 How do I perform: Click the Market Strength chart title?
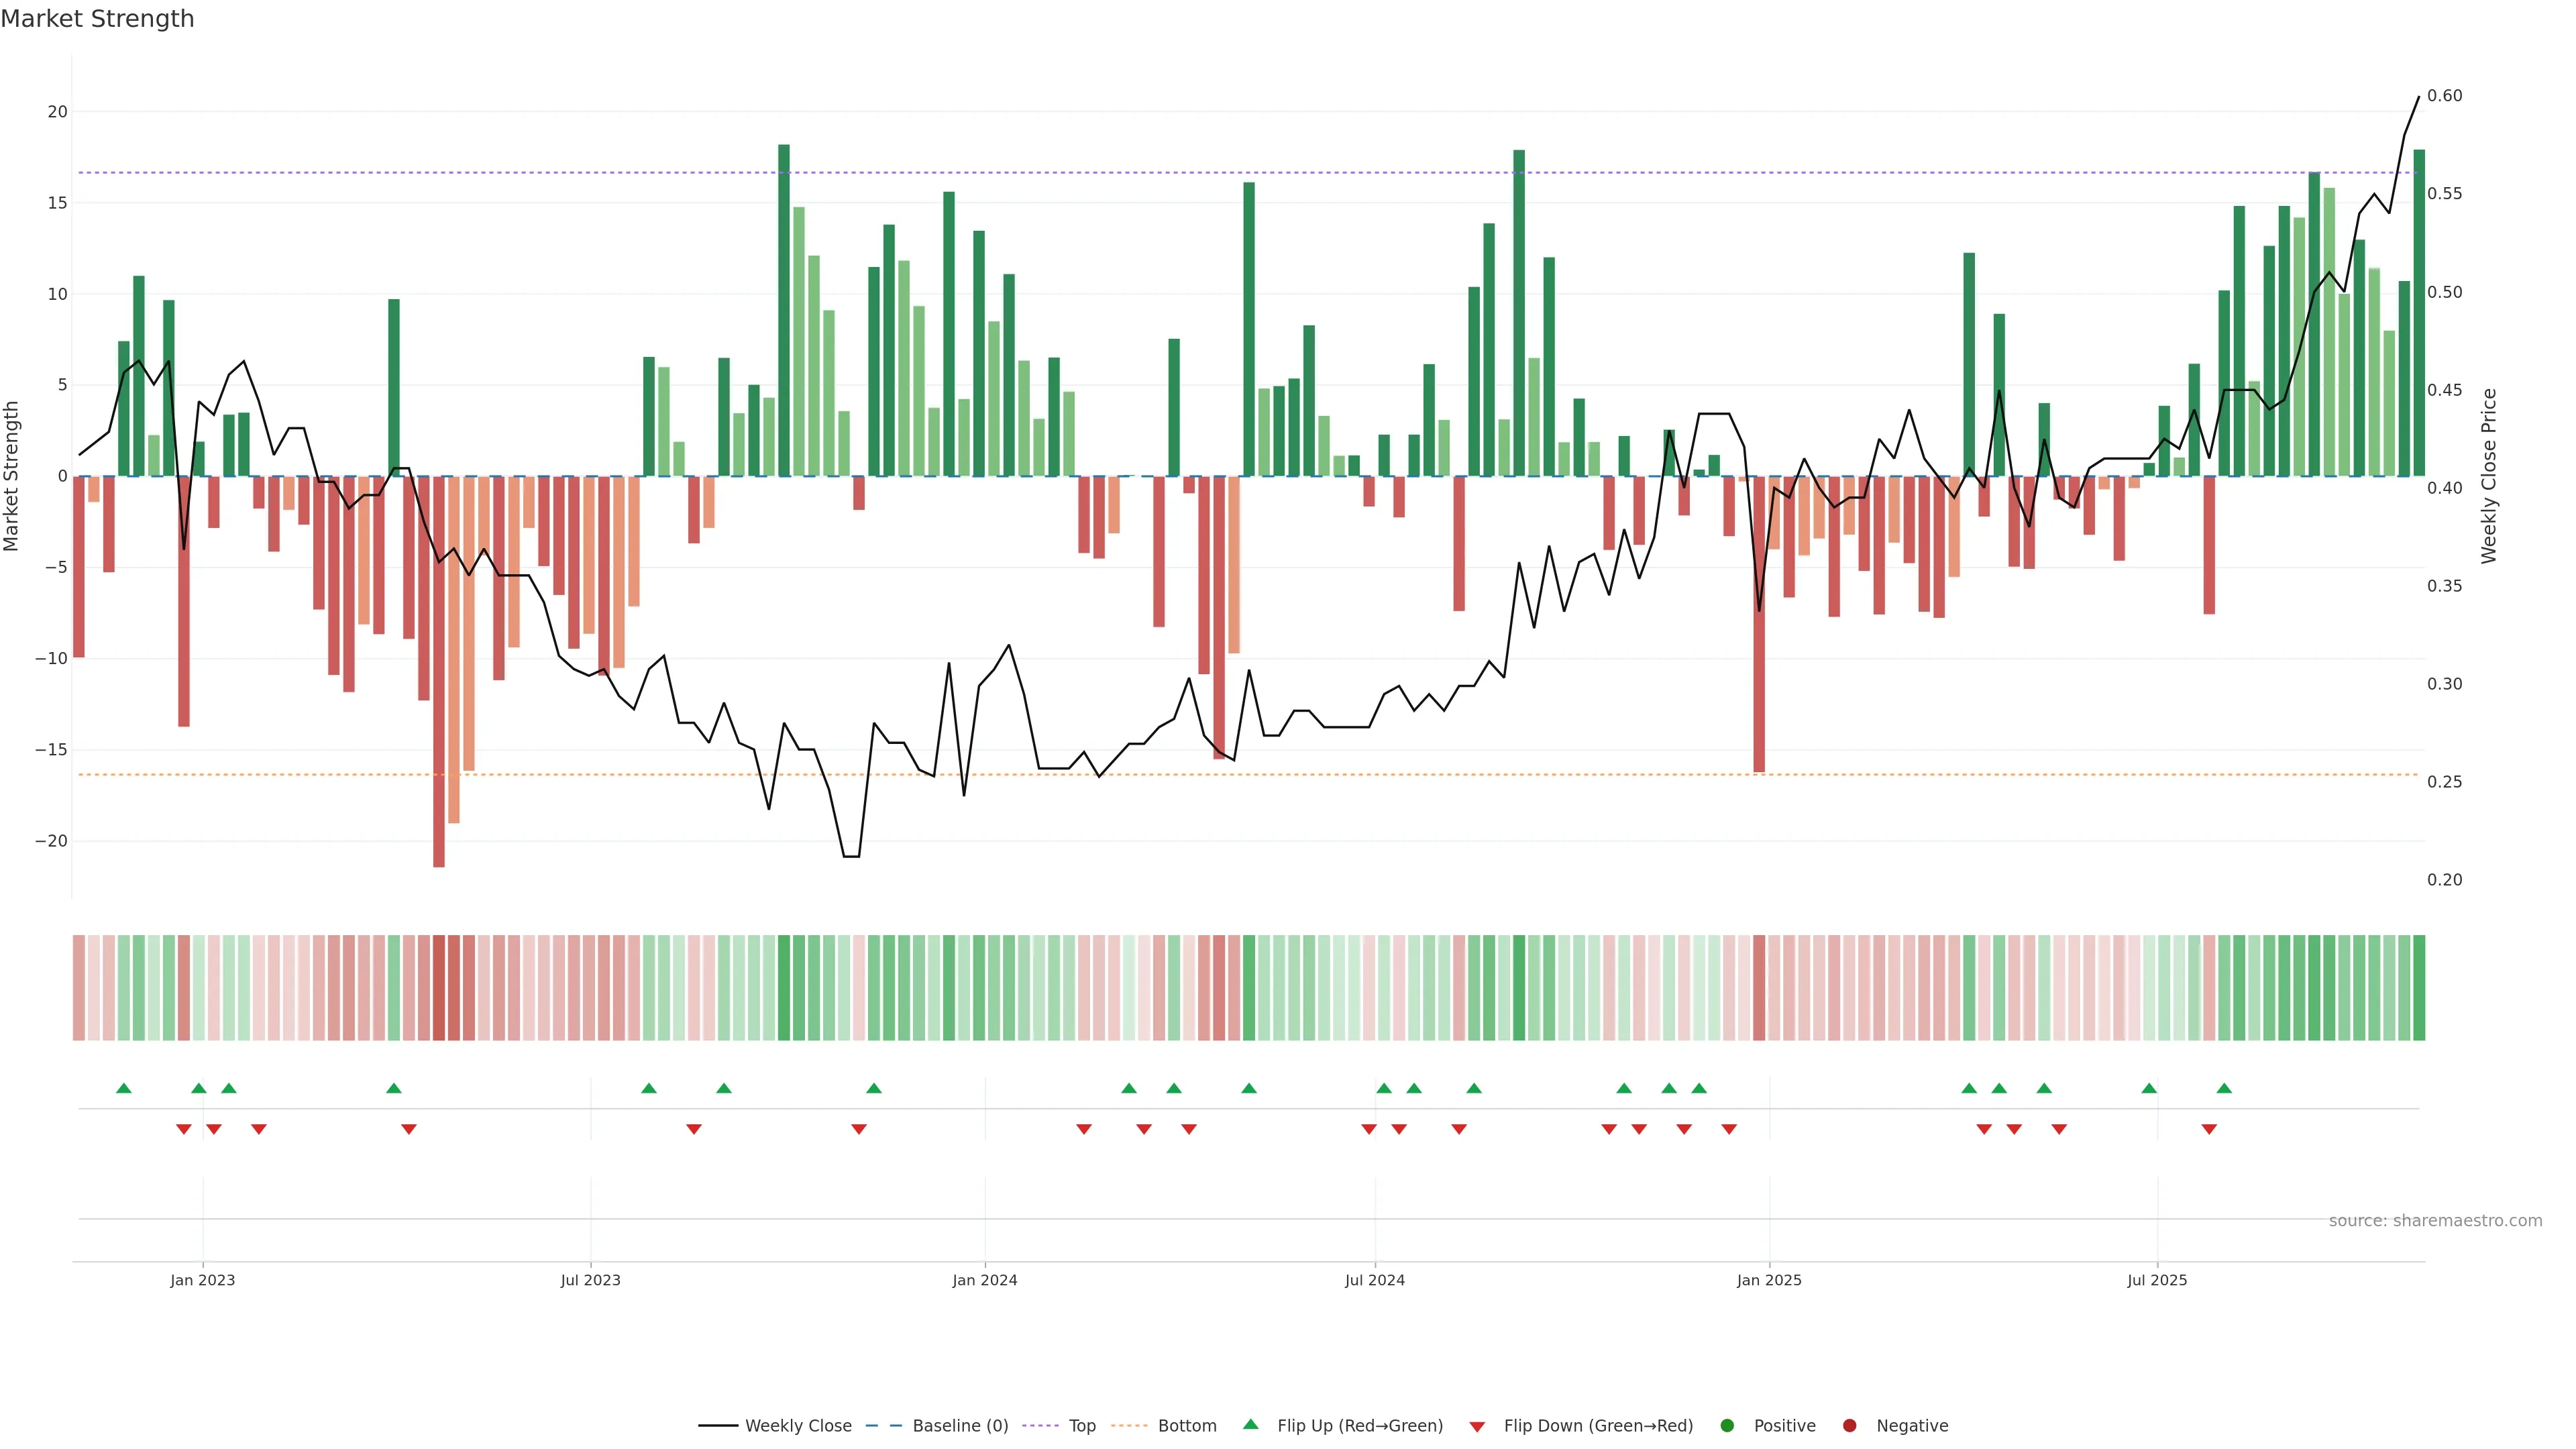click(x=97, y=19)
